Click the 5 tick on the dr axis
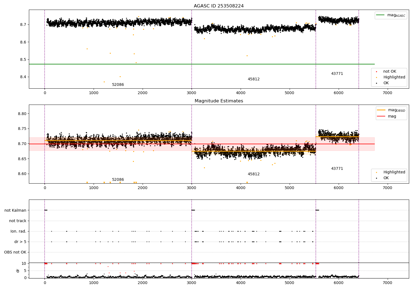Image resolution: width=413 pixels, height=289 pixels. 25,271
